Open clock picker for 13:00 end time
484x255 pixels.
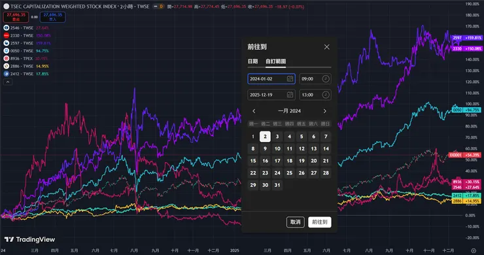(326, 95)
